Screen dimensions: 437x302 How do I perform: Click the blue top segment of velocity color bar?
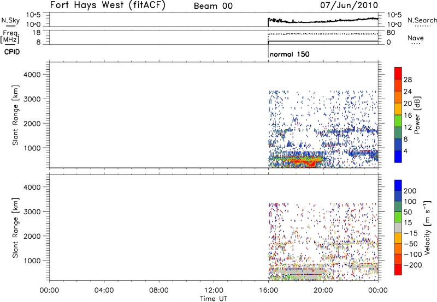398,185
